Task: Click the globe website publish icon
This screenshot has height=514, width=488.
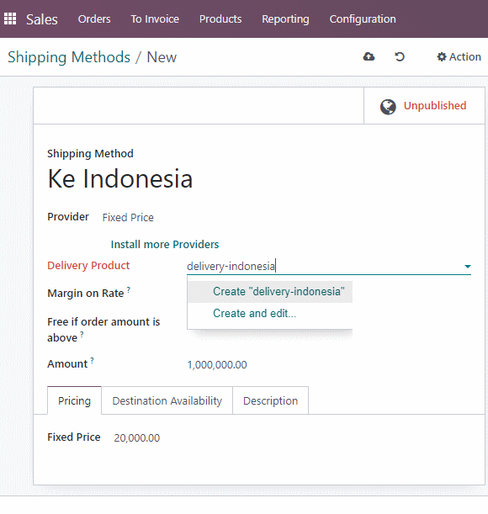Action: (388, 107)
